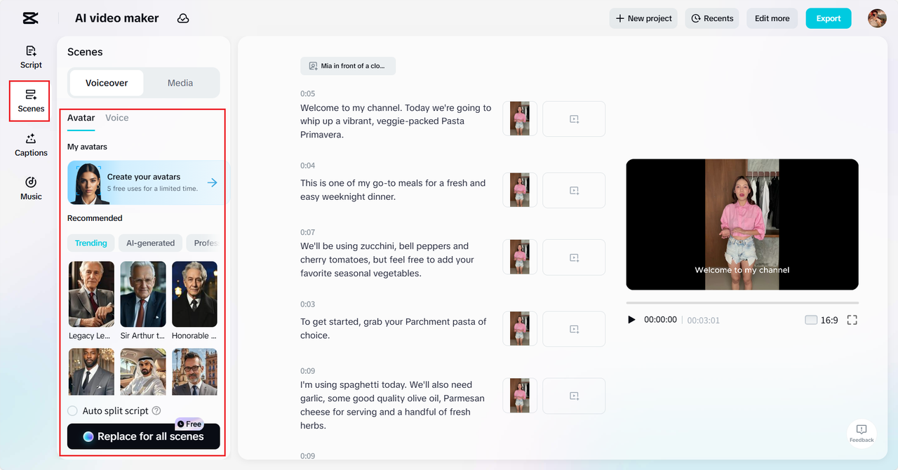Click the cloud save icon beside title
The width and height of the screenshot is (898, 470).
click(x=183, y=18)
